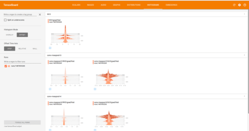249x131 pixels.
Task: Open the Scalars tab
Action: click(x=76, y=5)
